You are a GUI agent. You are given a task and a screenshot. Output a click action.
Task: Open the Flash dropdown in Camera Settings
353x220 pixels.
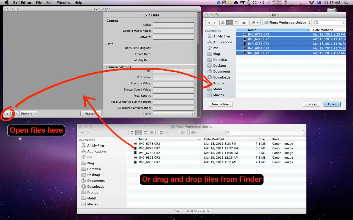pos(173,114)
